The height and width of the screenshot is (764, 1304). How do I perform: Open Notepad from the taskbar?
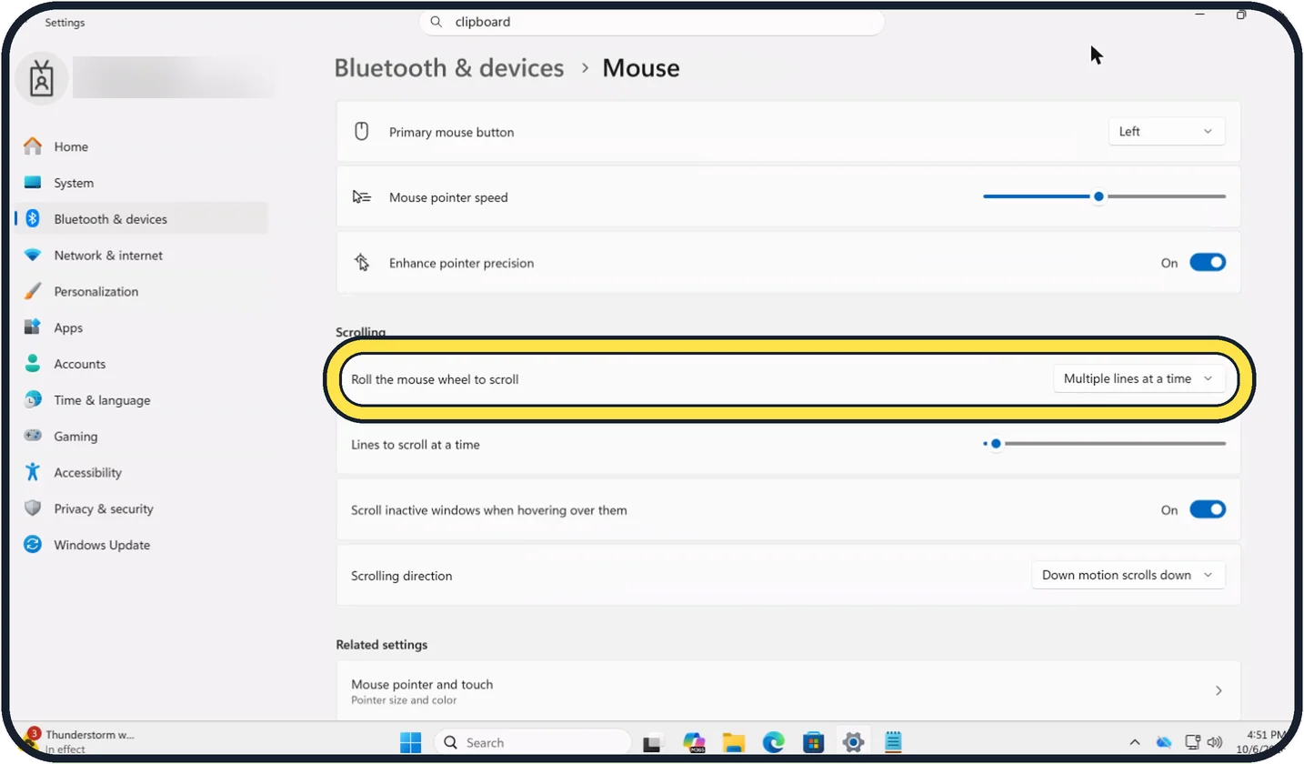pos(893,742)
